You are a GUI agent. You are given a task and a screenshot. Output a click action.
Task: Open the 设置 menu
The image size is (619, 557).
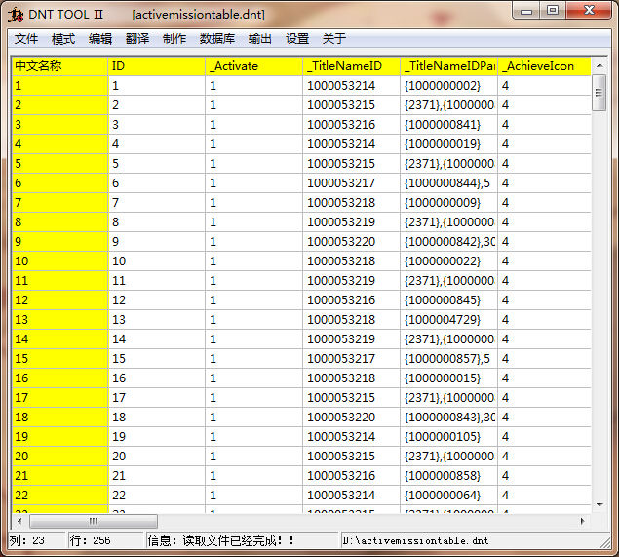coord(297,39)
